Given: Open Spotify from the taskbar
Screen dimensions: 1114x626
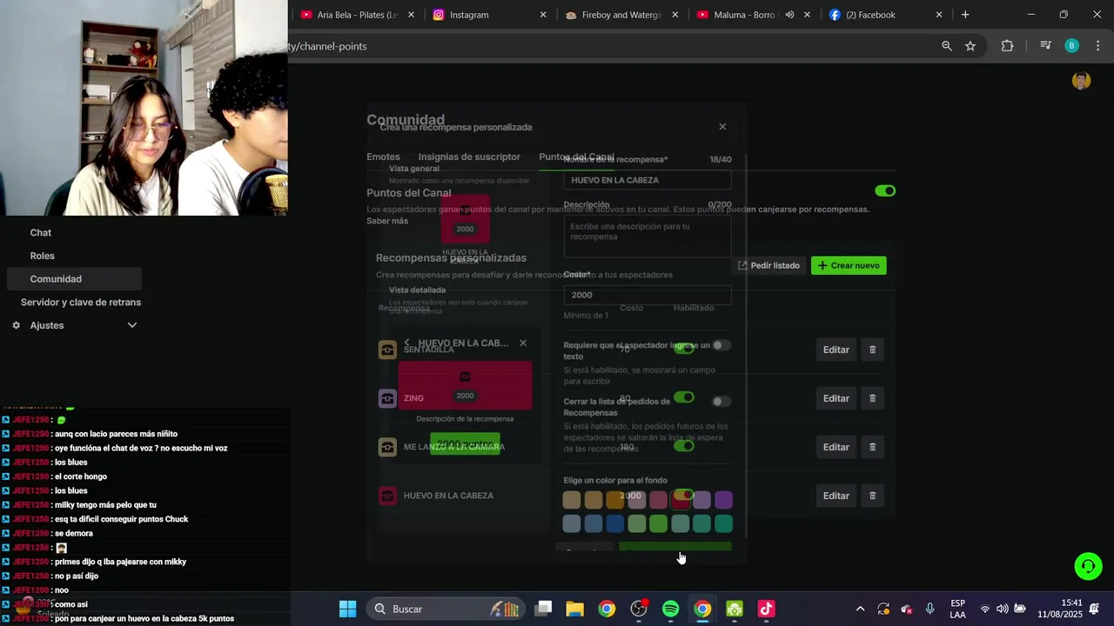Looking at the screenshot, I should [670, 609].
